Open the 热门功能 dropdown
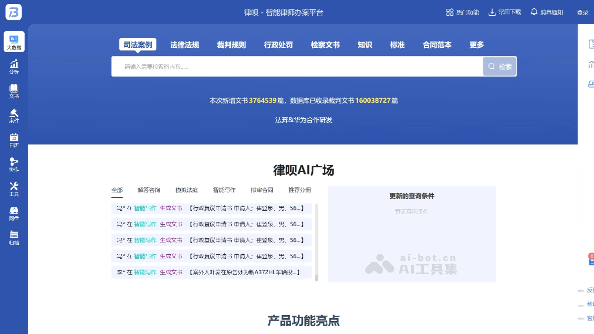The width and height of the screenshot is (594, 334). coord(463,12)
